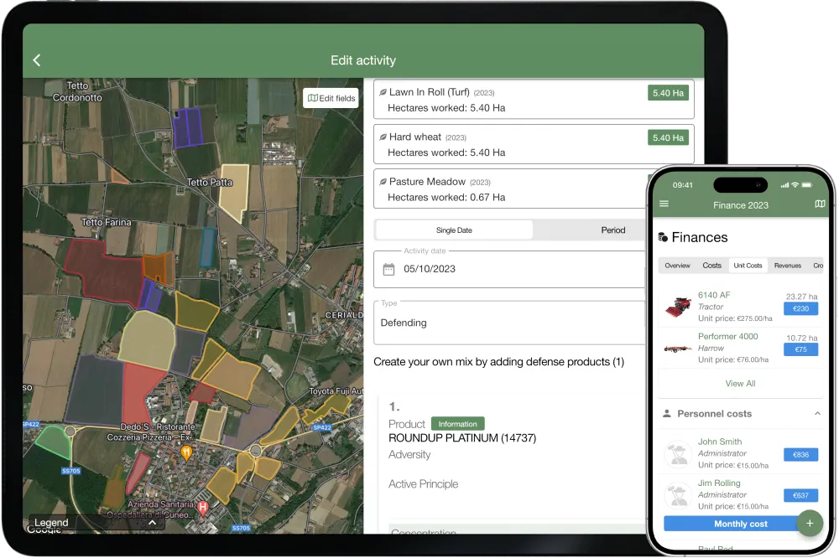Click the €637 cost badge
This screenshot has width=839, height=558.
click(800, 495)
